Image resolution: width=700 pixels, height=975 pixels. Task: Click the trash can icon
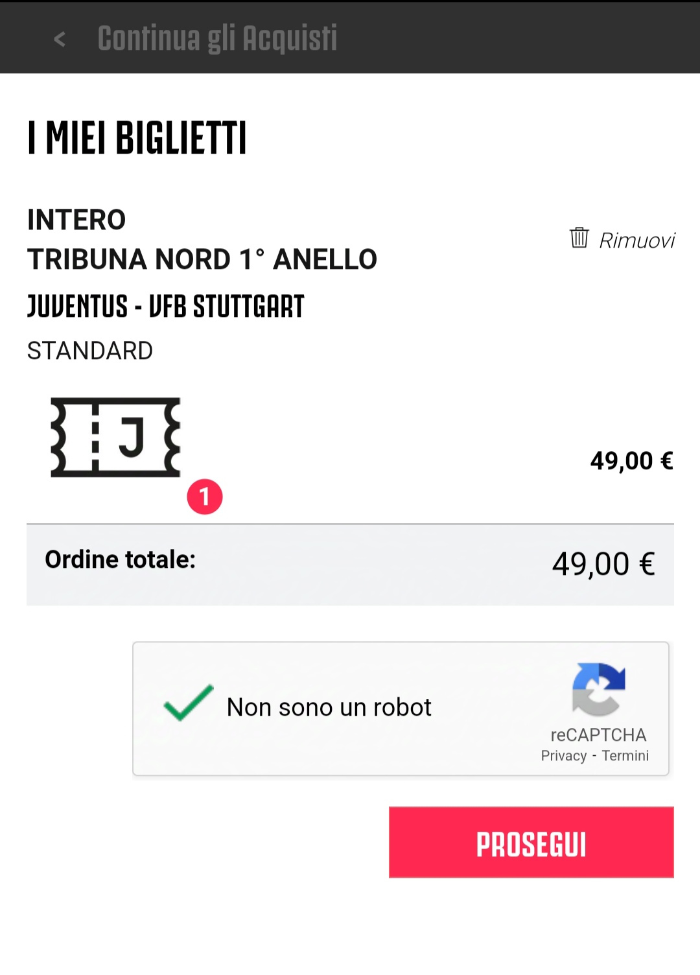point(579,238)
